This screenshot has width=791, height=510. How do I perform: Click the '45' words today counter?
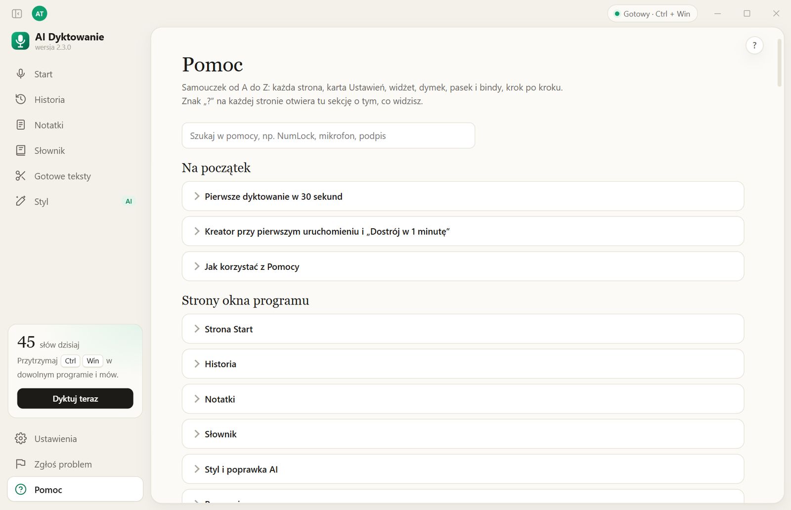26,342
